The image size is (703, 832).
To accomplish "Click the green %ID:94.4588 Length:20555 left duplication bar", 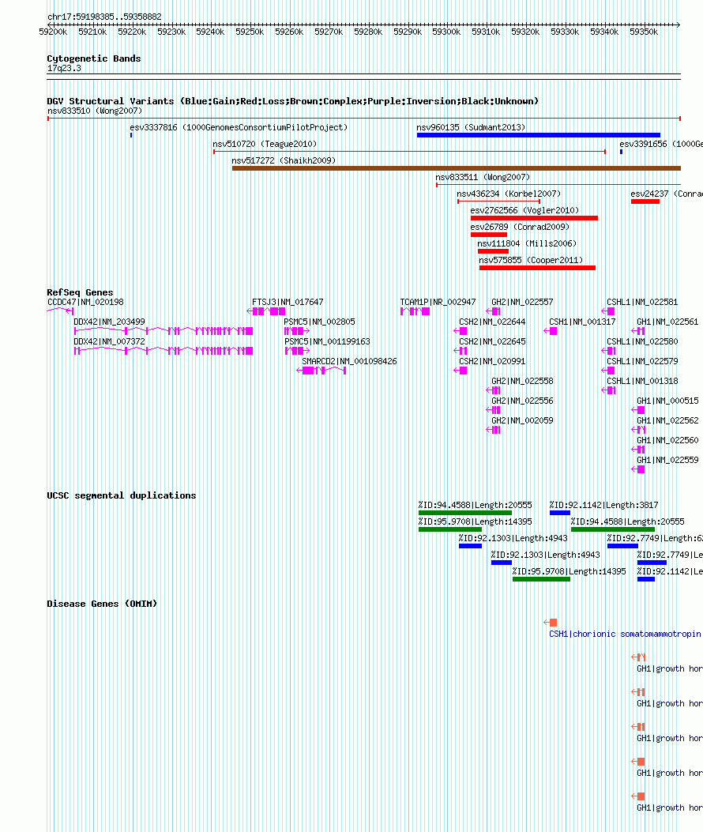I will click(465, 513).
